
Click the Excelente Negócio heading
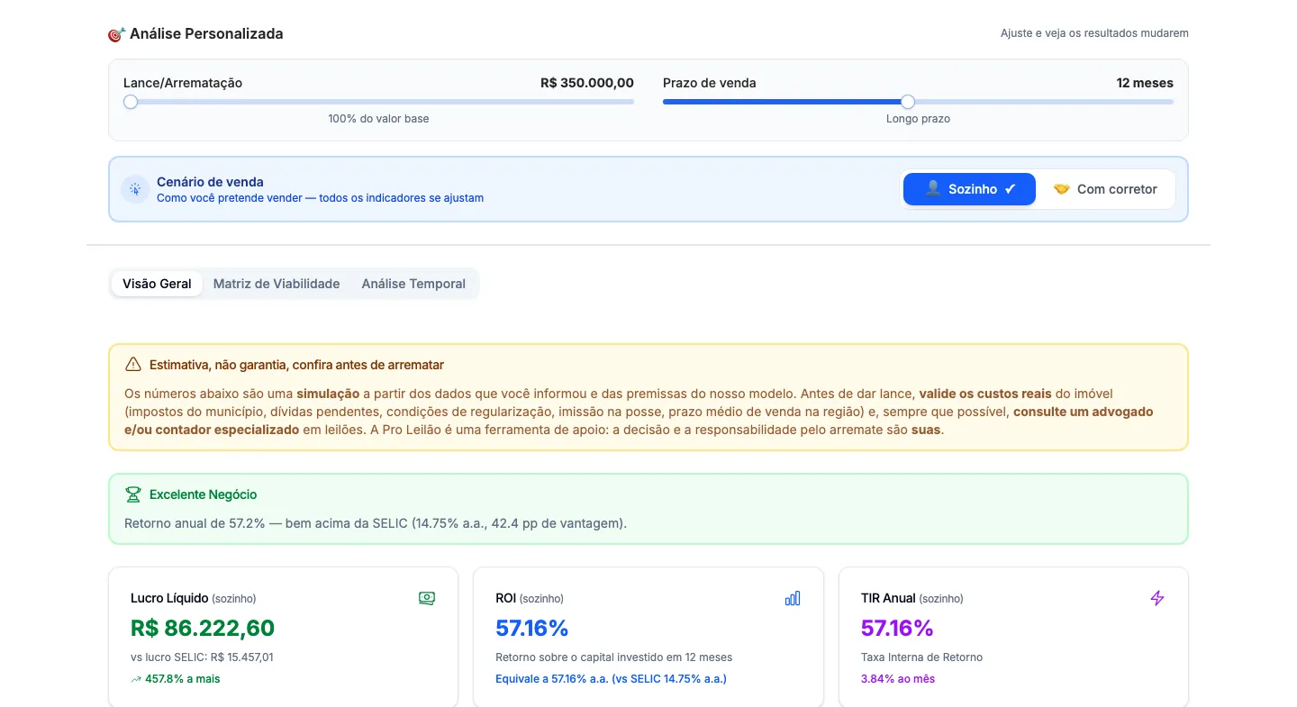point(204,494)
